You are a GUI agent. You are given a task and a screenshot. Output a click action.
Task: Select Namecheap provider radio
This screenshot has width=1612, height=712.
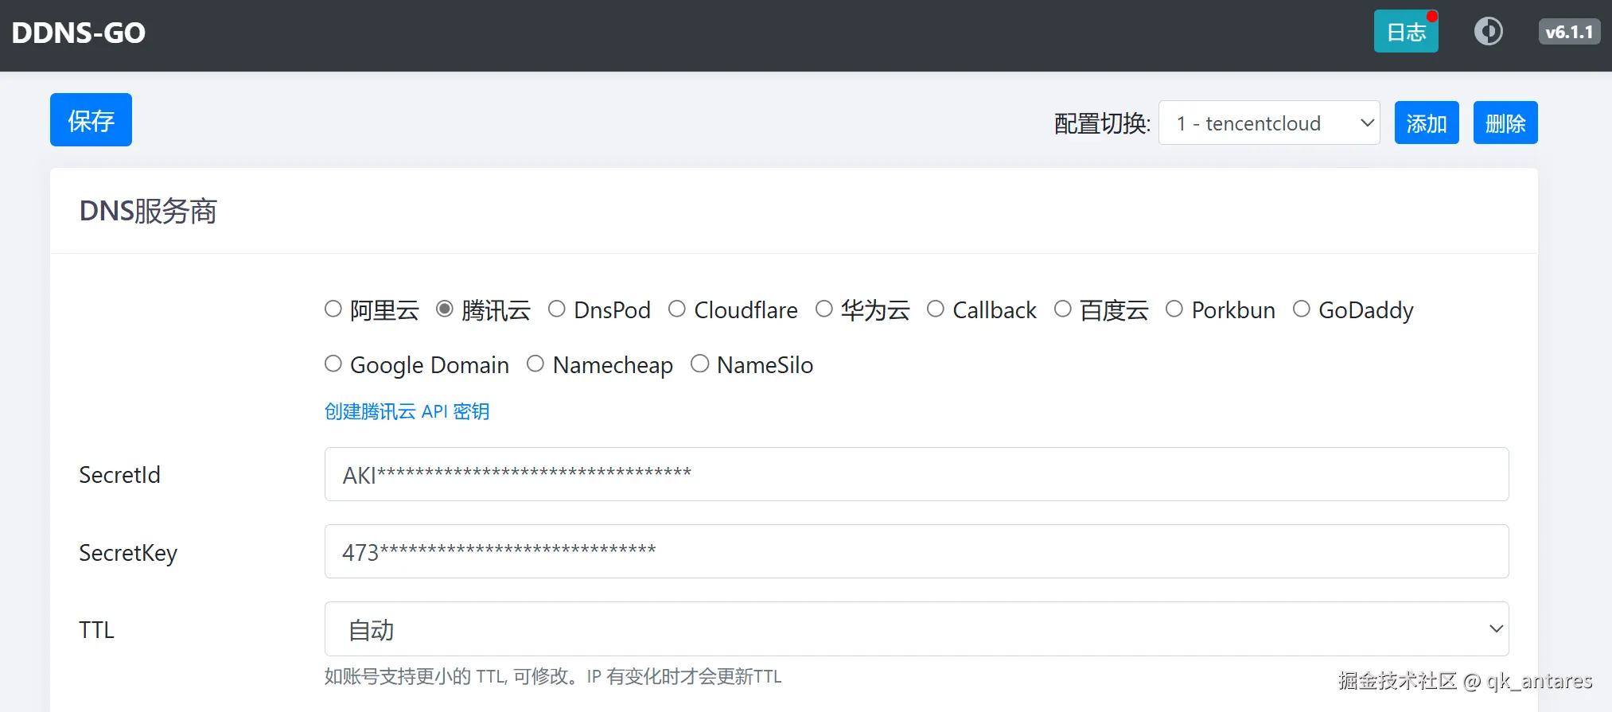coord(535,364)
